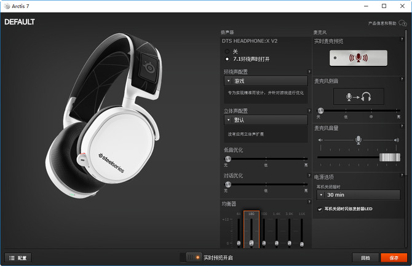Image resolution: width=412 pixels, height=266 pixels.
Task: Click the 对话优化 slider knob
Action: [x=228, y=184]
